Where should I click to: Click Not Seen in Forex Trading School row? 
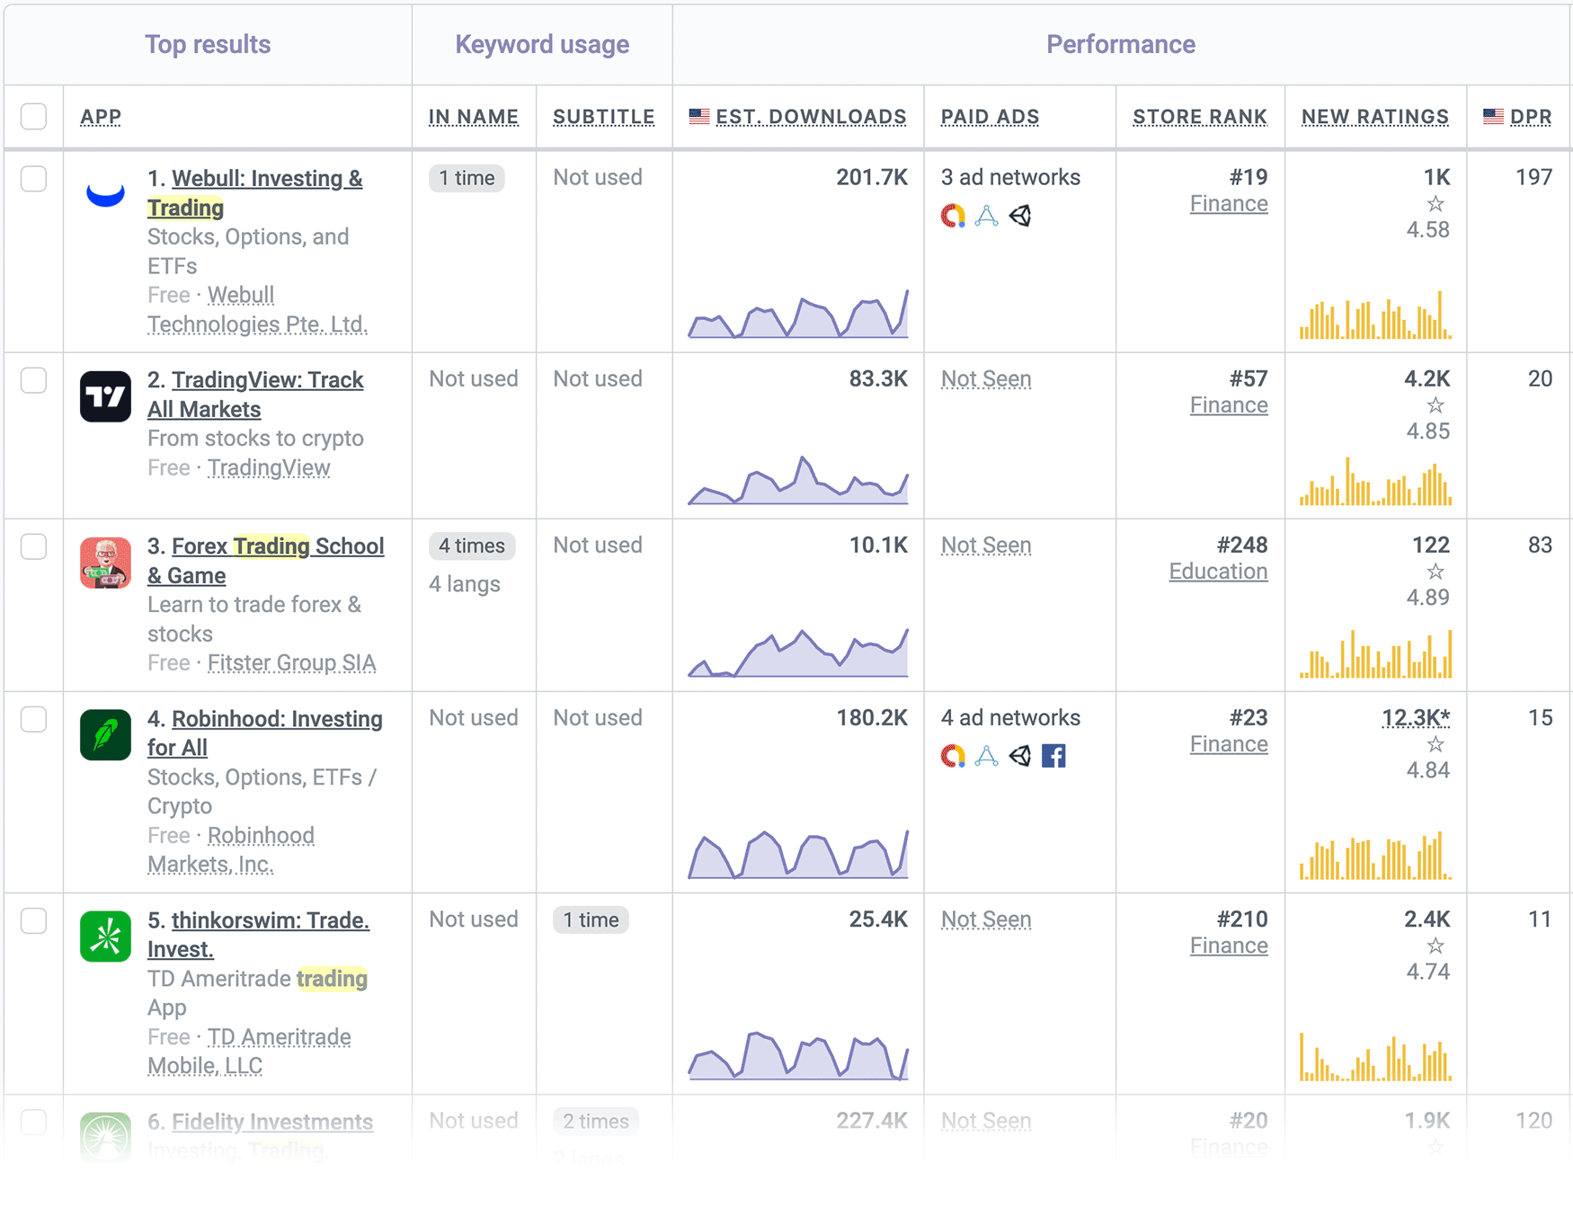tap(986, 546)
